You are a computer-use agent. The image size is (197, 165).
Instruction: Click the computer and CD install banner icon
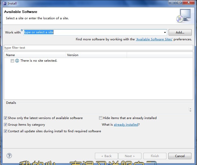[x=183, y=16]
